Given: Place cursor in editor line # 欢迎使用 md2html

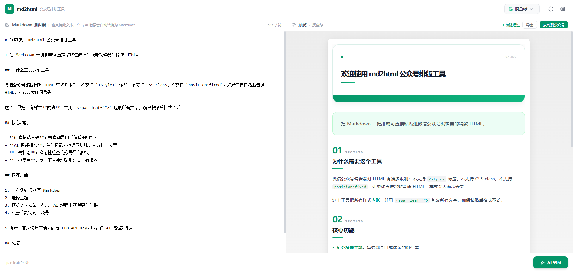Looking at the screenshot, I should point(40,40).
